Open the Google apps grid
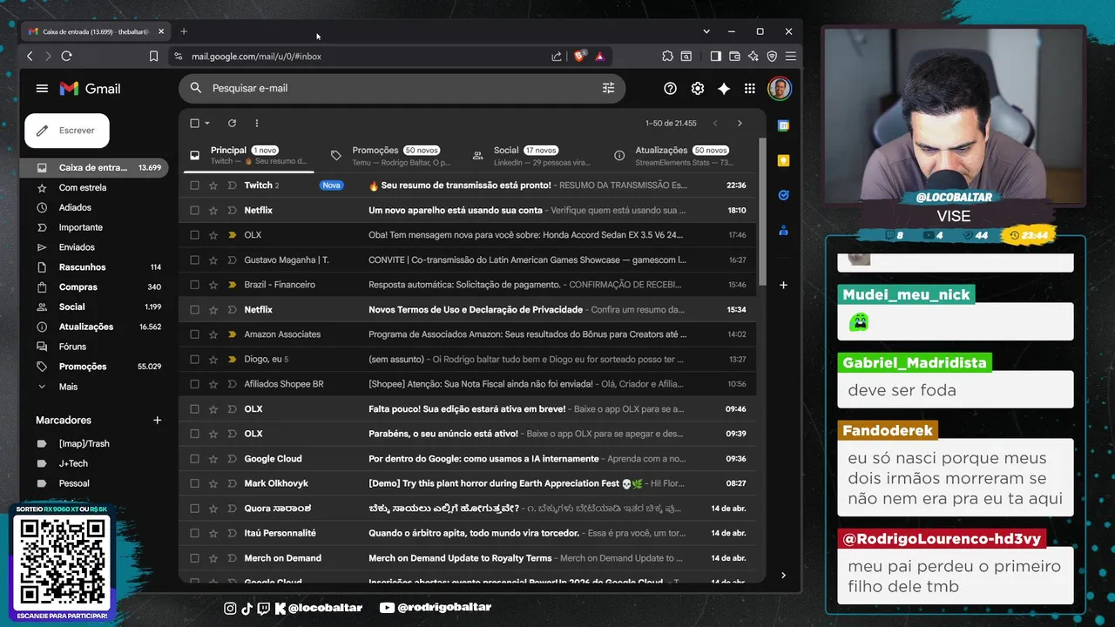This screenshot has height=627, width=1115. 749,88
